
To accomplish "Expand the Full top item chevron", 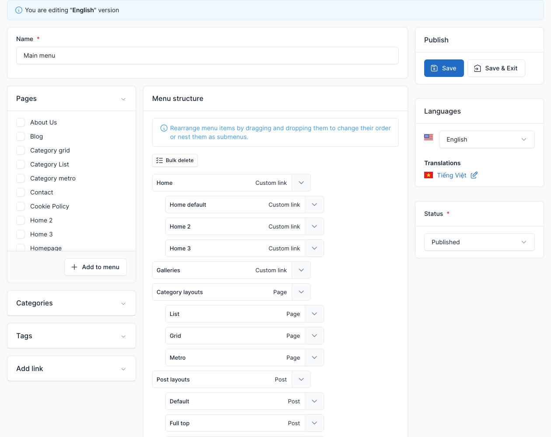I will [x=314, y=423].
